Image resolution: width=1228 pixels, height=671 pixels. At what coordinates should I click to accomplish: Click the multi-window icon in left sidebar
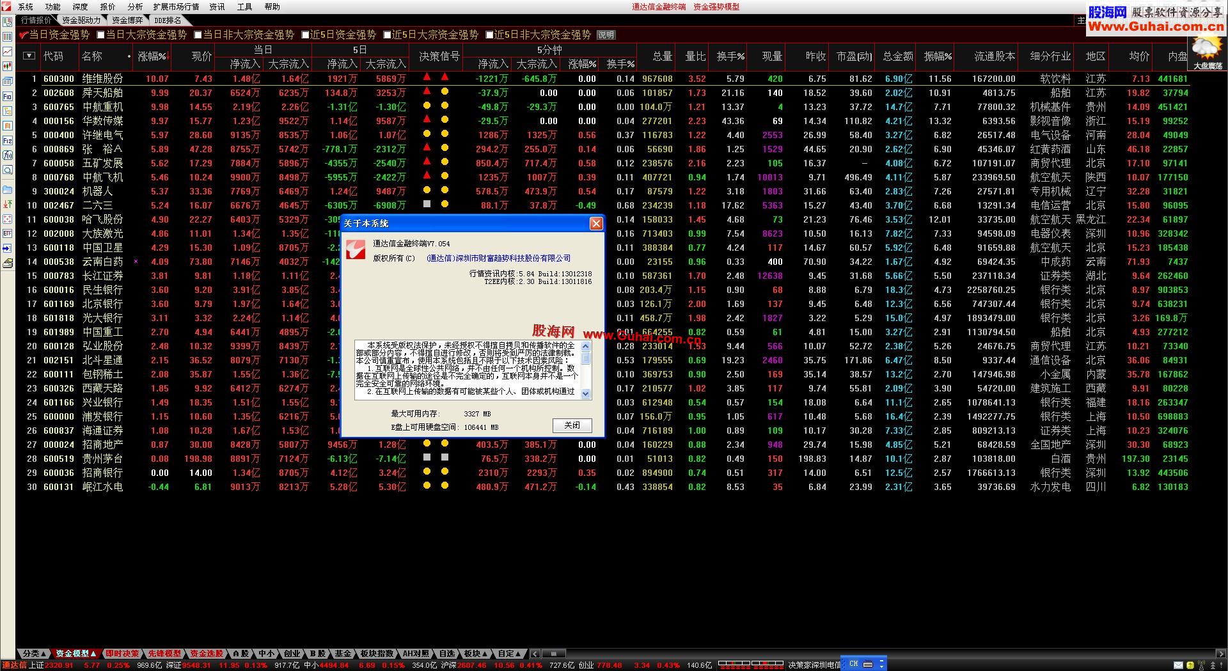point(8,82)
